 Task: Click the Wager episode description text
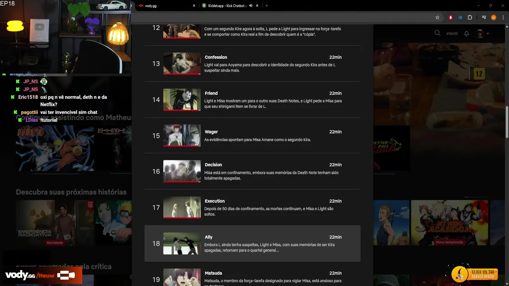tap(257, 140)
